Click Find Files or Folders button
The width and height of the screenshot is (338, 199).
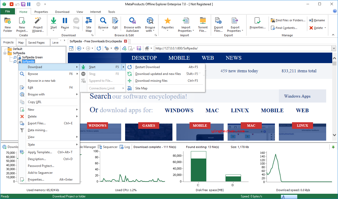(x=288, y=20)
